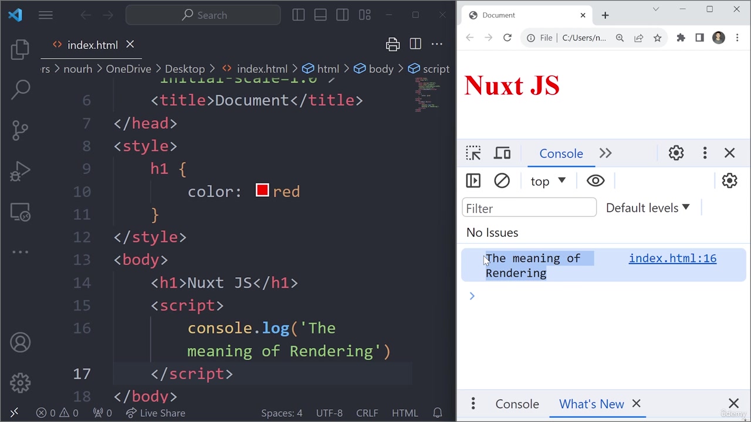Open the Remote Explorer view
The width and height of the screenshot is (751, 422).
pyautogui.click(x=20, y=212)
